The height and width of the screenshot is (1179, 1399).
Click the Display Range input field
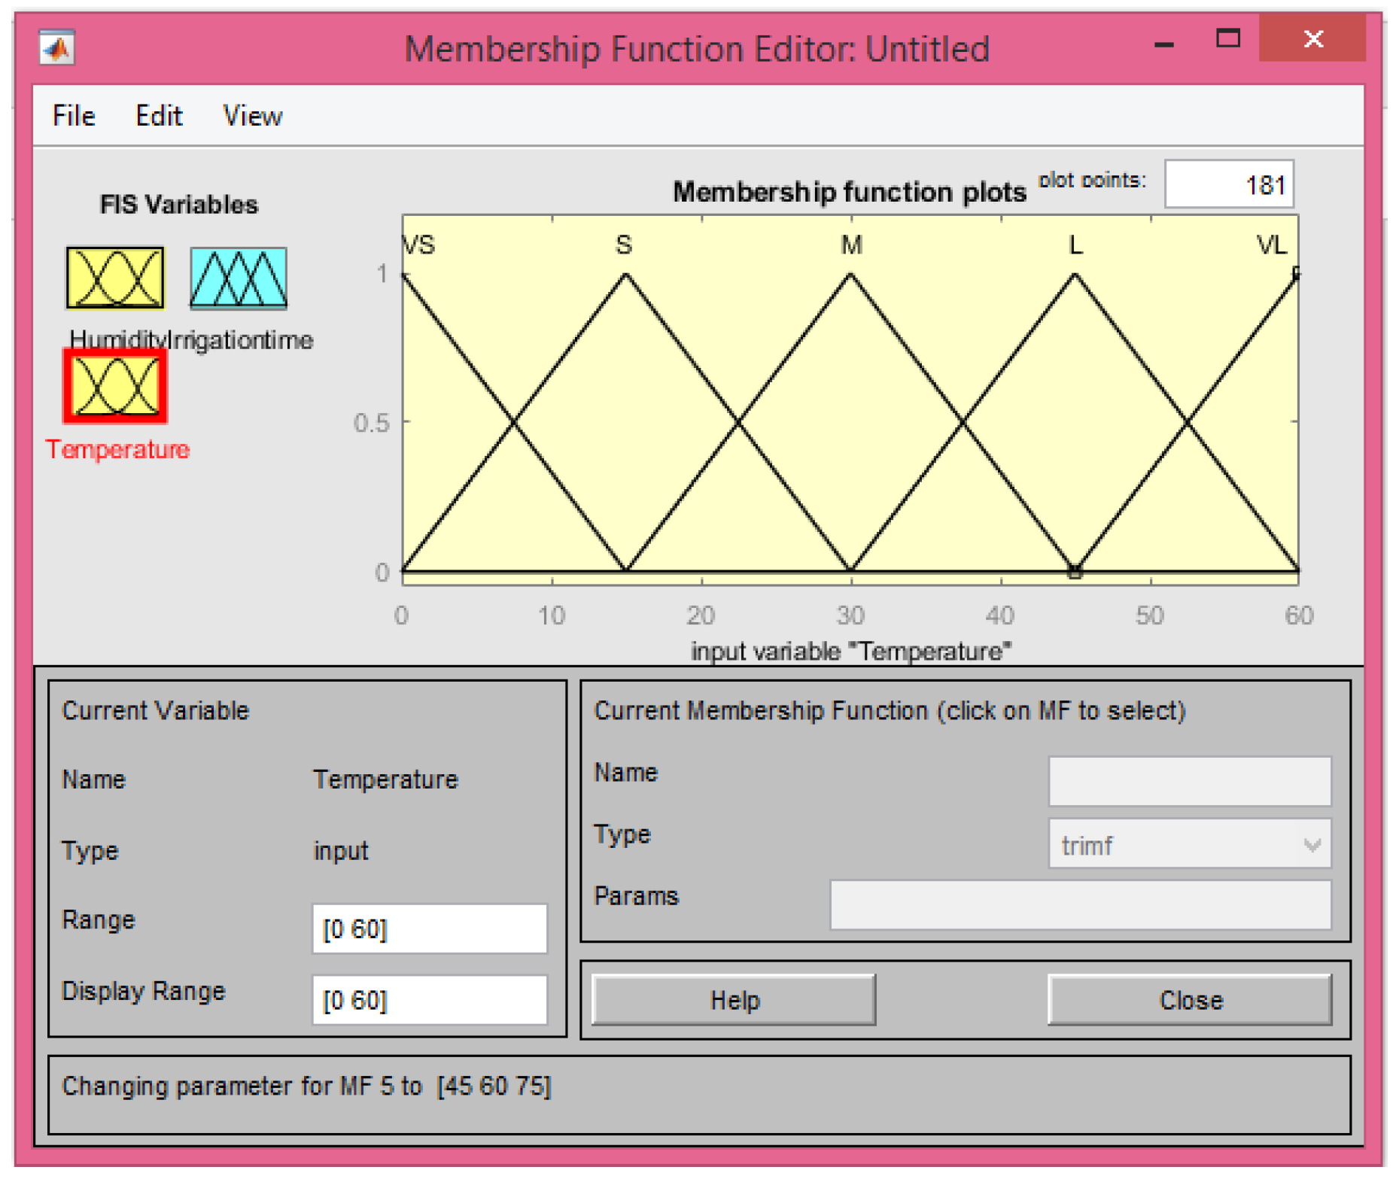coord(429,1000)
